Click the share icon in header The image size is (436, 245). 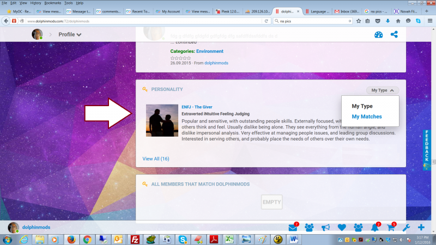click(394, 35)
